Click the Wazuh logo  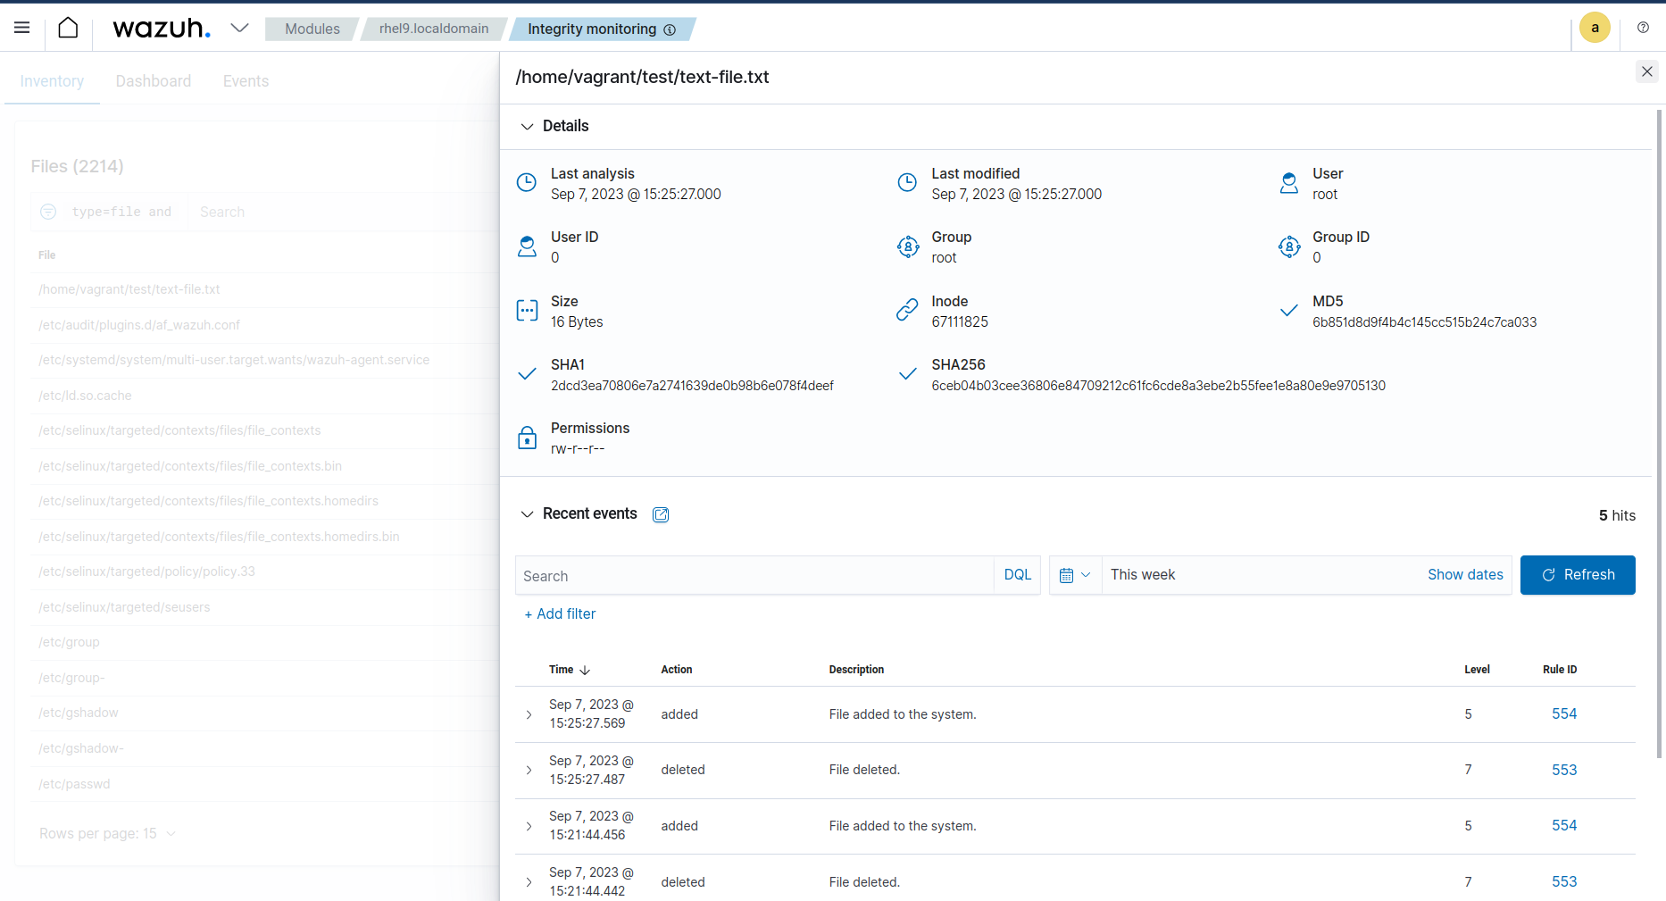point(161,28)
